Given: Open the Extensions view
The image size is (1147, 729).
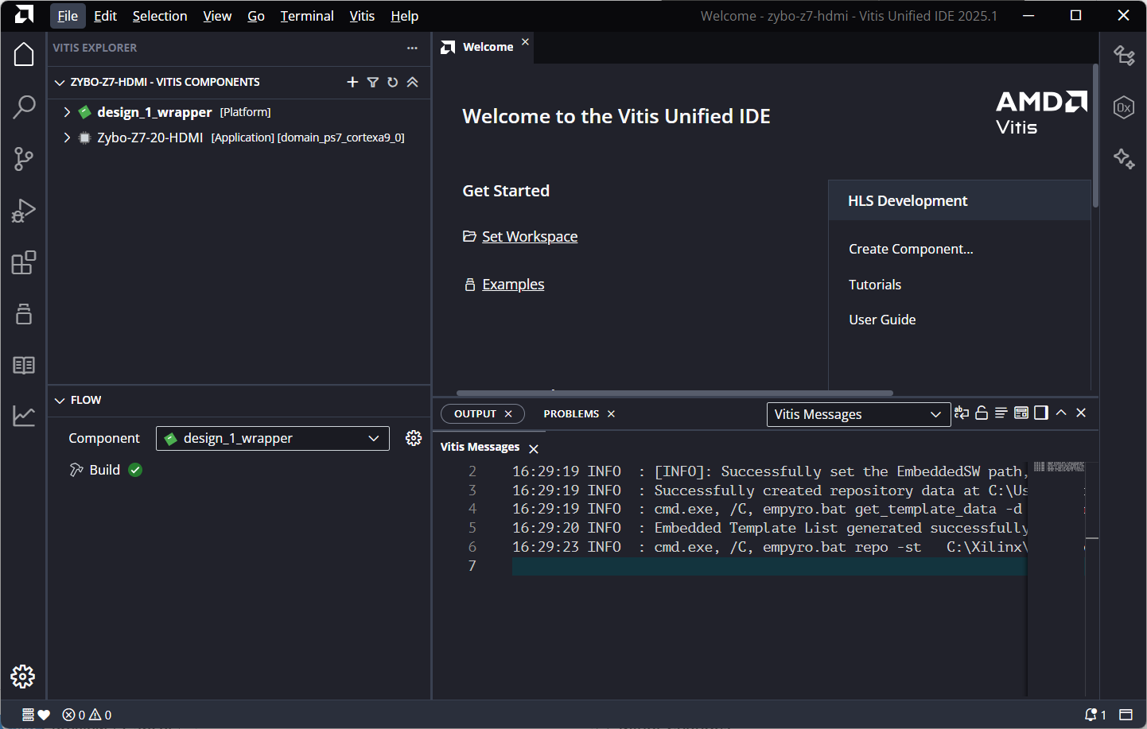Looking at the screenshot, I should [x=24, y=262].
